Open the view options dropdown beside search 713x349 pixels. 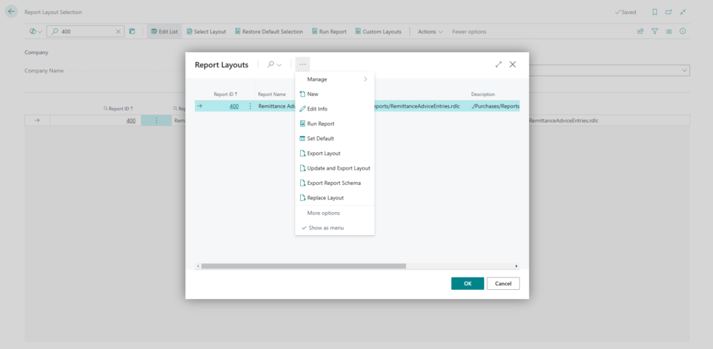point(36,32)
